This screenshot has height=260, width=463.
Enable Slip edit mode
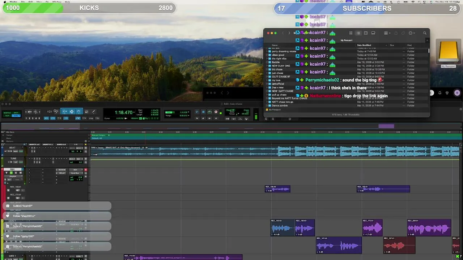click(7, 116)
